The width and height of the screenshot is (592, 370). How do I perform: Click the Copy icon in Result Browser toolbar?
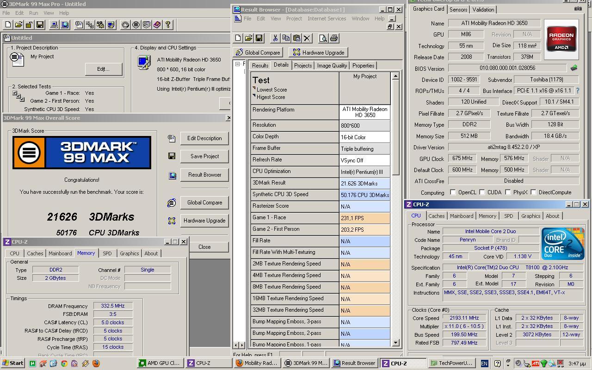click(286, 38)
